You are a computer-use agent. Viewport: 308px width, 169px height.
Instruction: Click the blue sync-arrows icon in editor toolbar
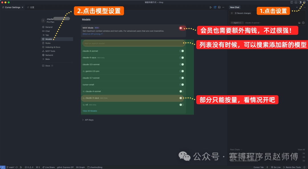pos(215,7)
